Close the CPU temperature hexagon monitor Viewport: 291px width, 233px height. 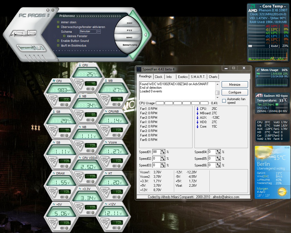click(x=93, y=89)
